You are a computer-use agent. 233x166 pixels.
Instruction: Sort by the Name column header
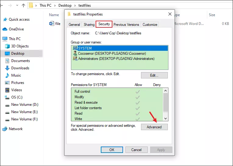(54, 15)
